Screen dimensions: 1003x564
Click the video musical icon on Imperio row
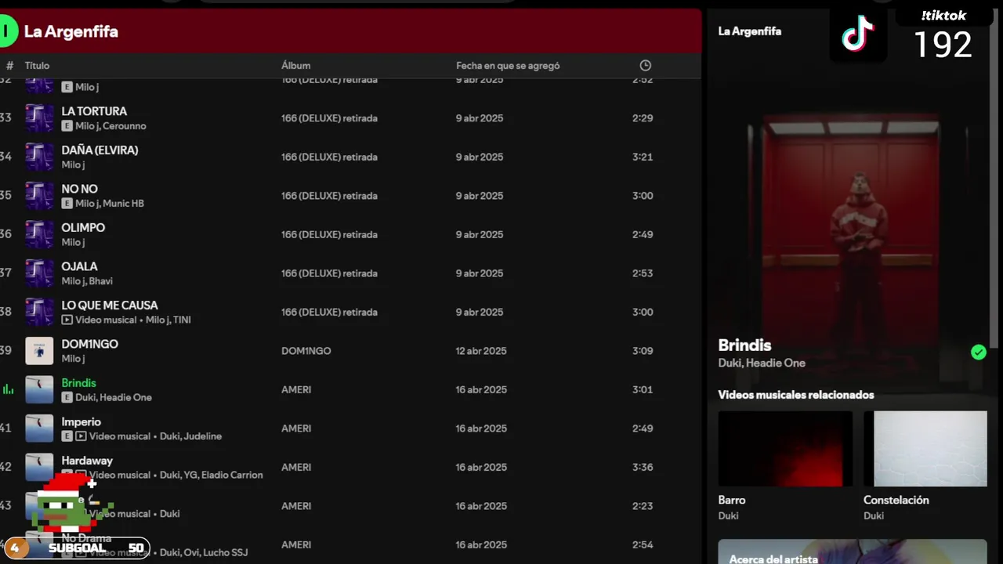click(x=81, y=436)
